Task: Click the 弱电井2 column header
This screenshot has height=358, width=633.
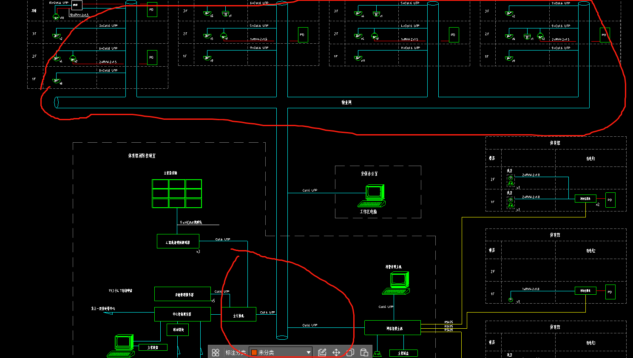Action: [591, 251]
